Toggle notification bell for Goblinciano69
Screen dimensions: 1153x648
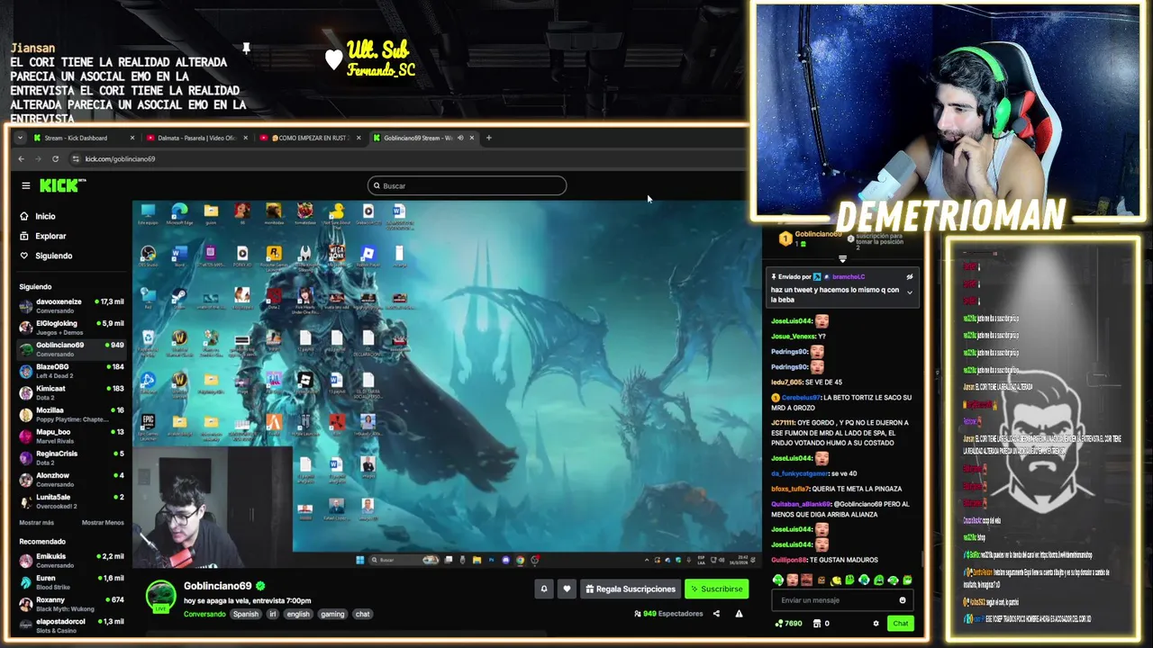543,589
